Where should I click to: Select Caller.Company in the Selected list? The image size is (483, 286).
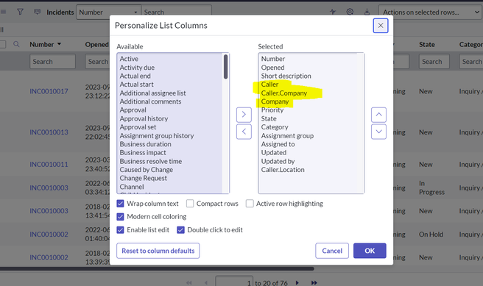click(x=284, y=93)
